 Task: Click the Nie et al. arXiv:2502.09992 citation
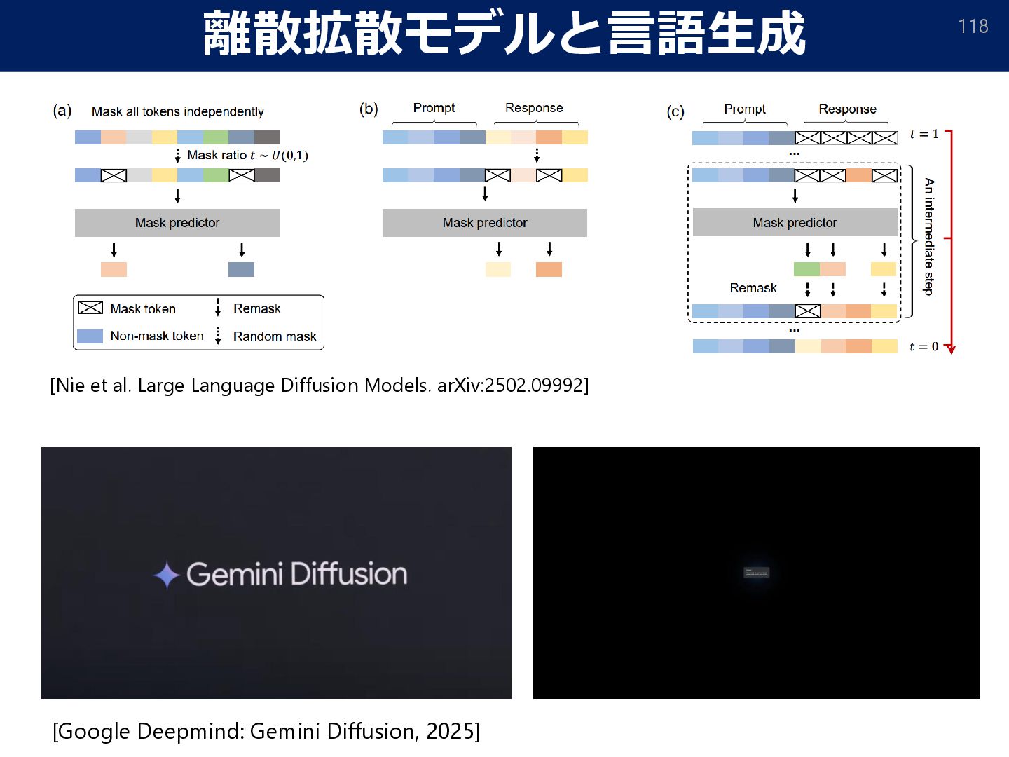click(320, 386)
